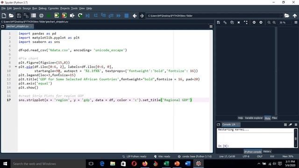Viewport: 299px width, 168px height.
Task: Switch to Variable explorer tab
Action: coord(254,118)
